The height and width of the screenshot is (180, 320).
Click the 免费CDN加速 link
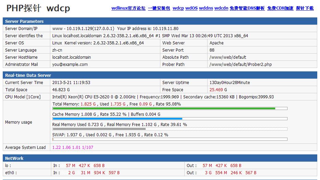pos(280,8)
